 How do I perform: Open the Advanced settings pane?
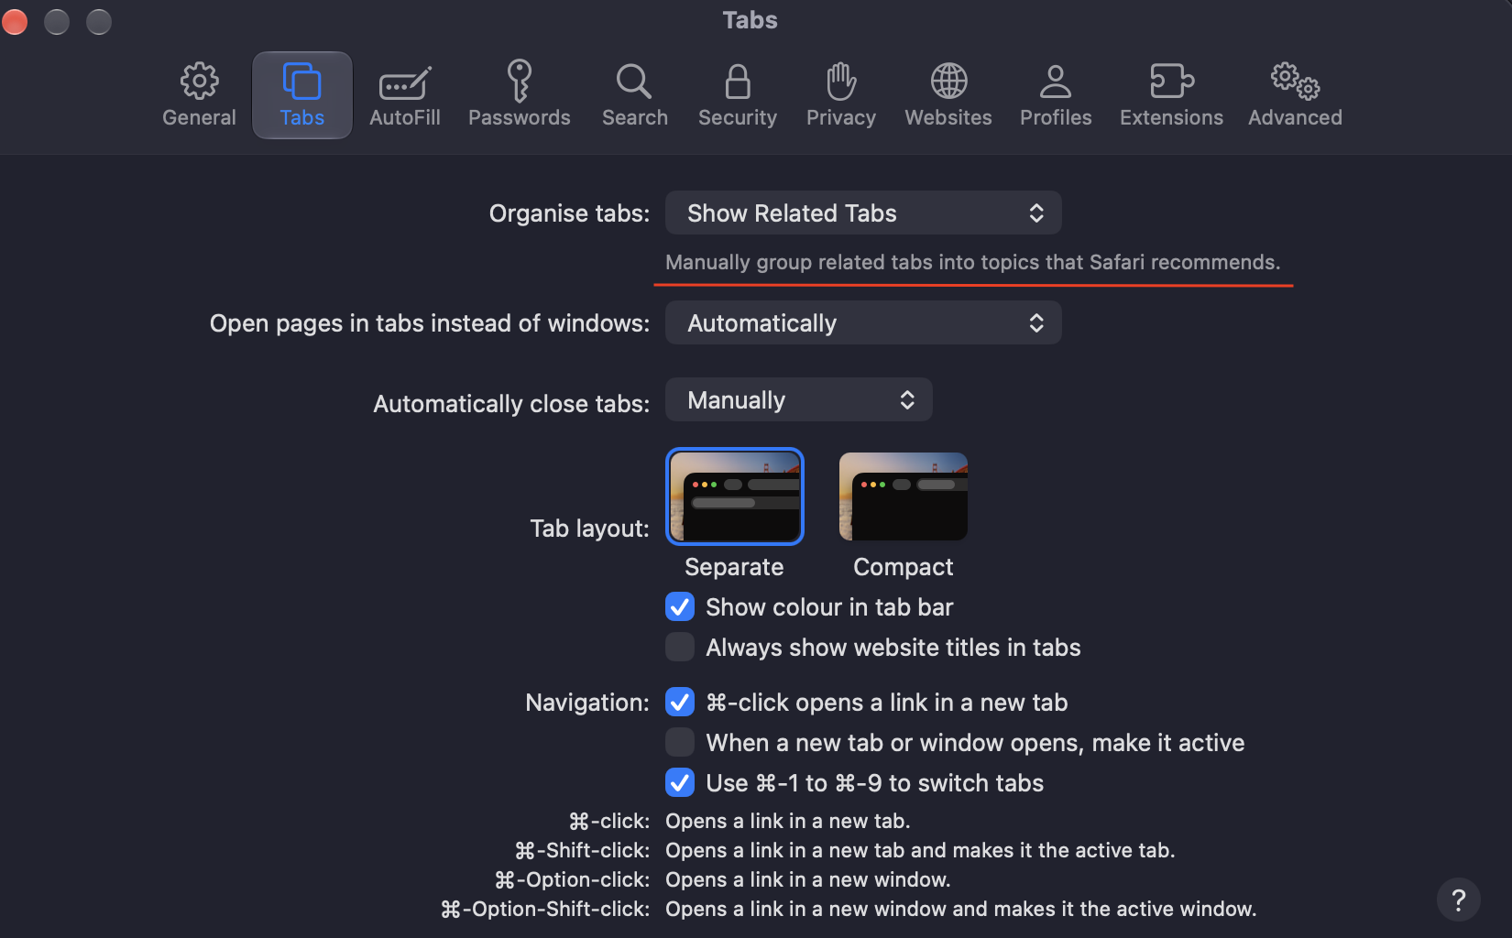click(1295, 95)
